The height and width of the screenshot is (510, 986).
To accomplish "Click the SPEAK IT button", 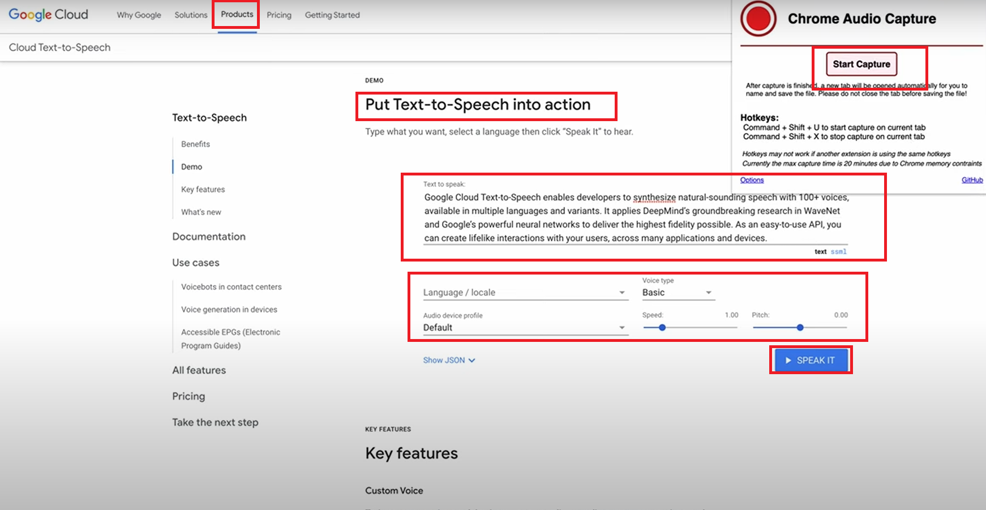I will [x=811, y=360].
